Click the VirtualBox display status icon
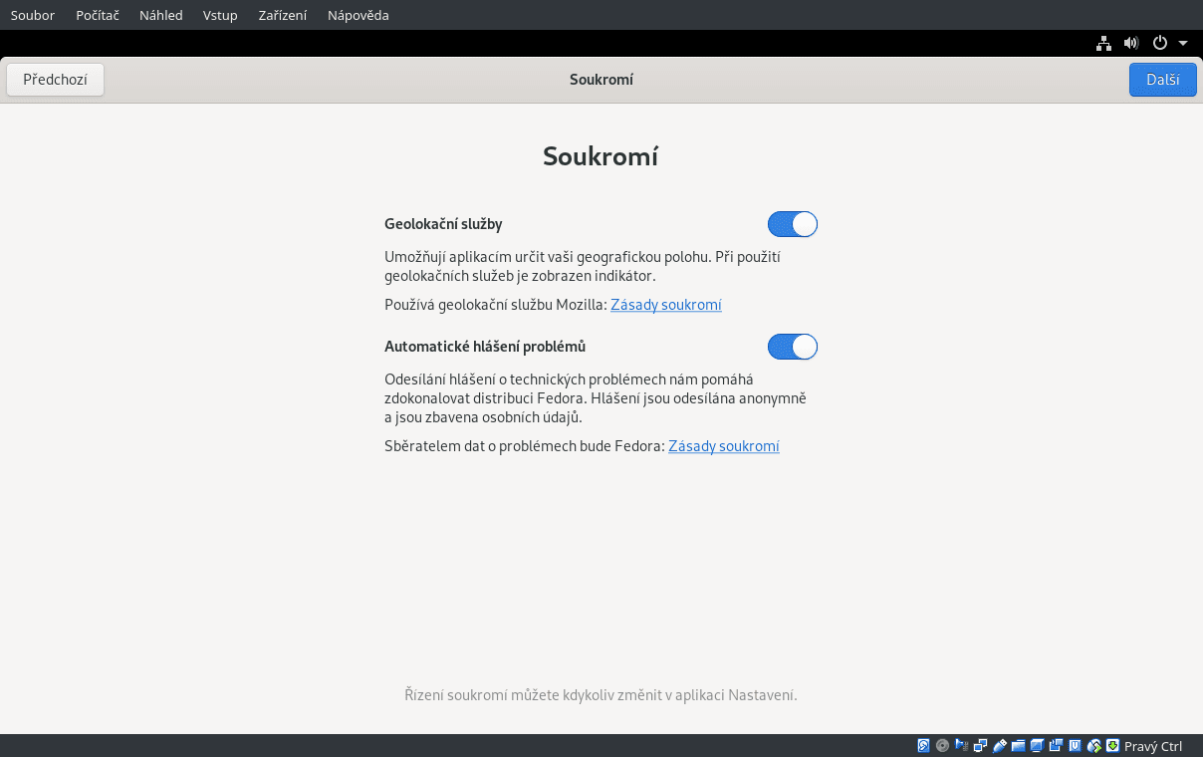This screenshot has height=757, width=1203. tap(1036, 745)
